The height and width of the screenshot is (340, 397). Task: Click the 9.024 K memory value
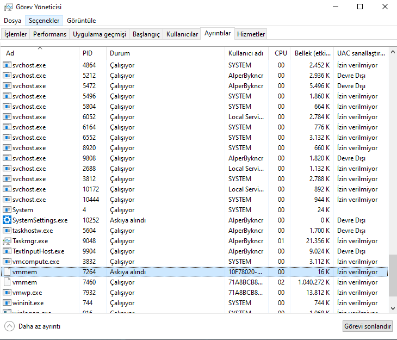pos(320,251)
